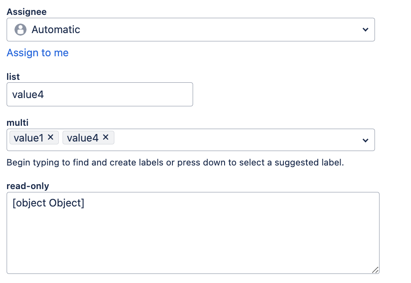Click the "[object Object]" text in textarea
The height and width of the screenshot is (283, 411).
[x=48, y=204]
